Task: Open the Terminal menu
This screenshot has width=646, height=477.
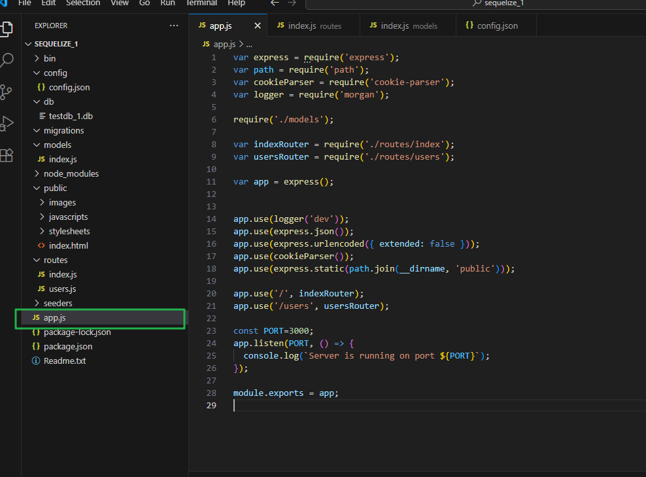Action: pos(201,3)
